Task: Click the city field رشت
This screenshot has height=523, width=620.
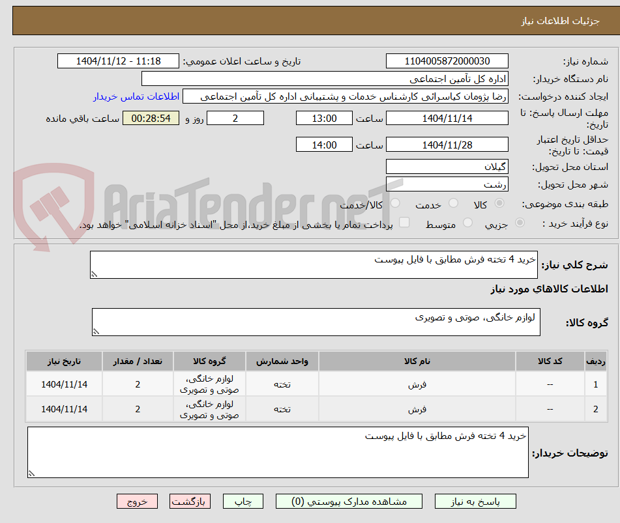Action: pyautogui.click(x=447, y=184)
